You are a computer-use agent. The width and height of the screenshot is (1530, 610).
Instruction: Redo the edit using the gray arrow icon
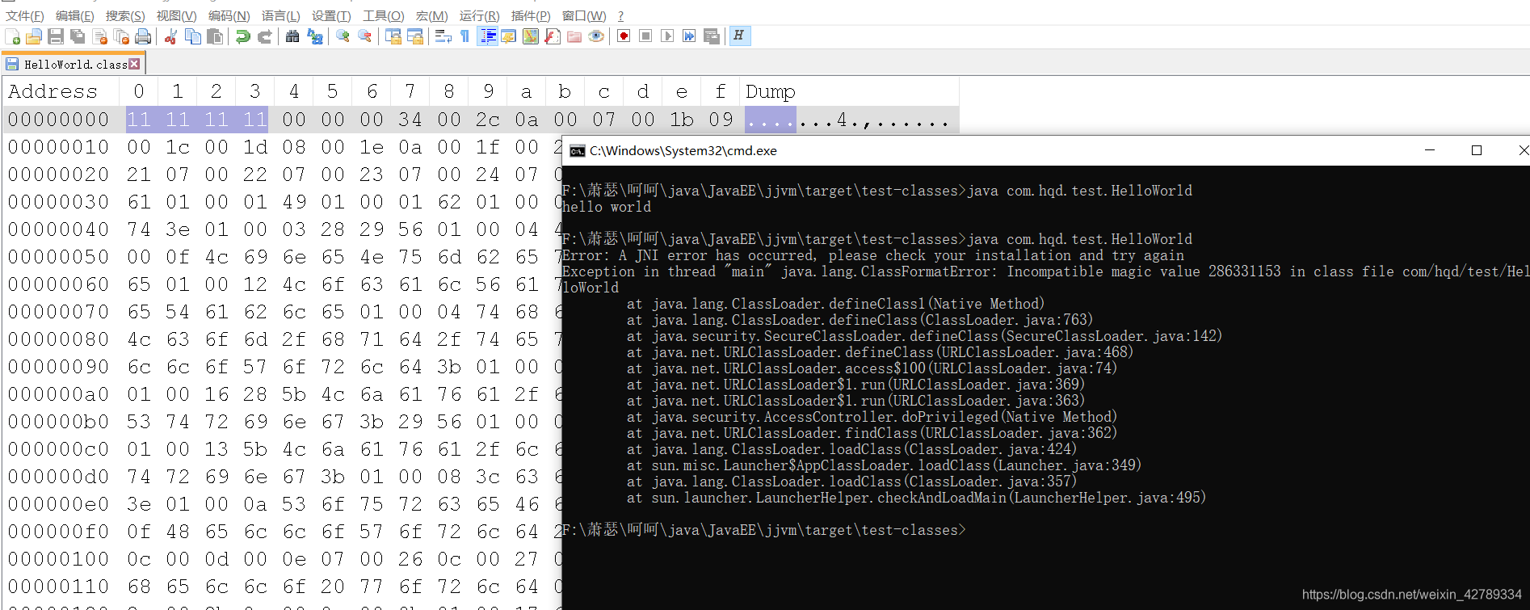pos(264,36)
